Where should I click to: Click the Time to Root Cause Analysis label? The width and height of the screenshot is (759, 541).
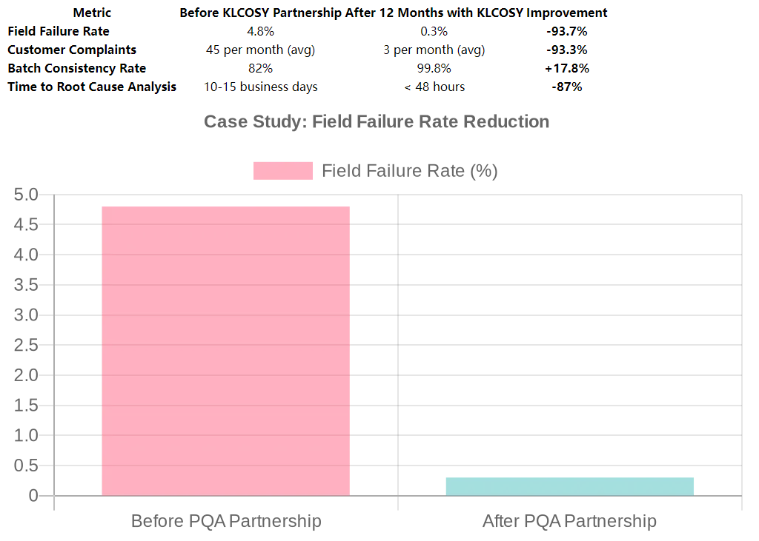click(x=92, y=87)
